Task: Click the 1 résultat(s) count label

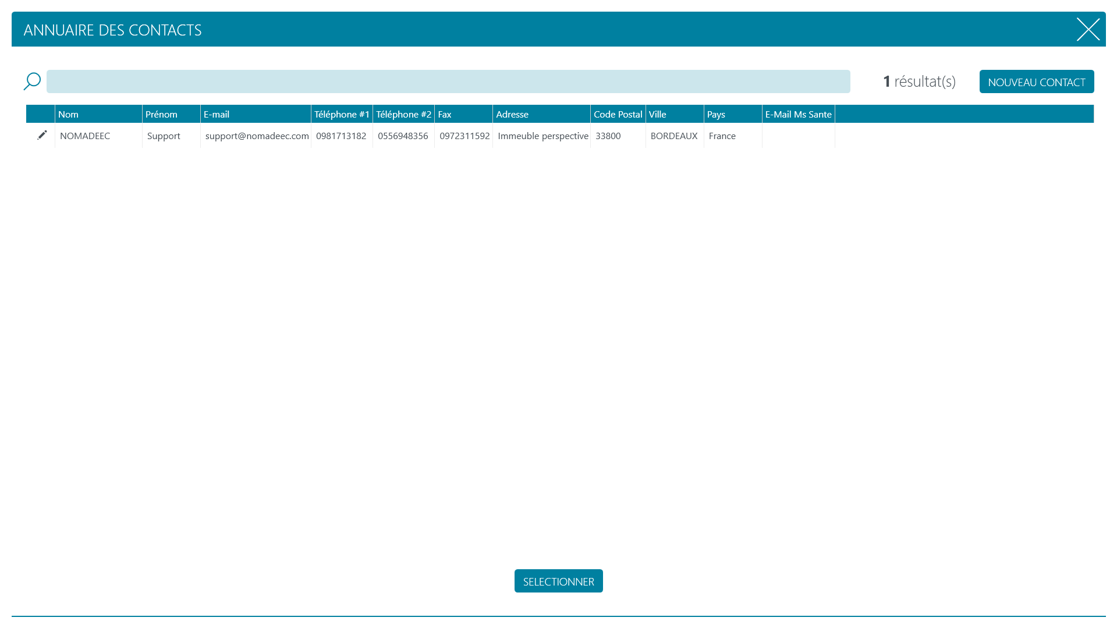Action: tap(919, 81)
